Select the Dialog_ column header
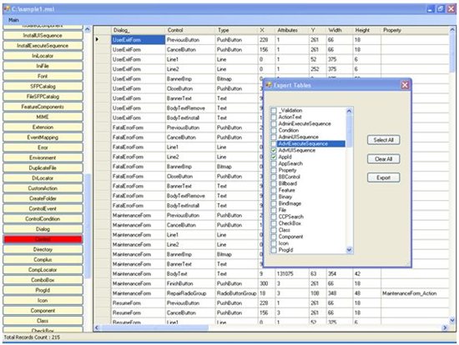Image resolution: width=459 pixels, height=345 pixels. coord(139,30)
